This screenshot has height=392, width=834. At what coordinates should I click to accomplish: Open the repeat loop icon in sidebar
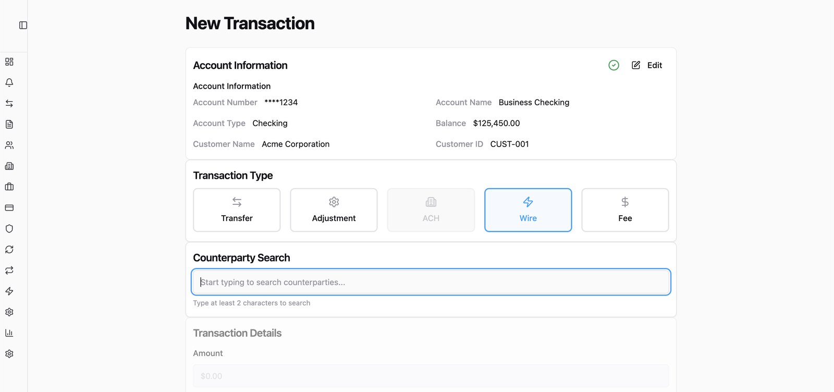click(9, 270)
